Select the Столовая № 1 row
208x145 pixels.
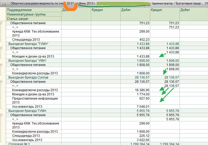(19, 144)
